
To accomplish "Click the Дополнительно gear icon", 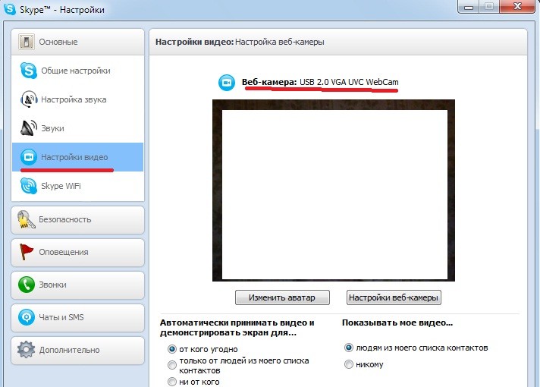I will [27, 350].
